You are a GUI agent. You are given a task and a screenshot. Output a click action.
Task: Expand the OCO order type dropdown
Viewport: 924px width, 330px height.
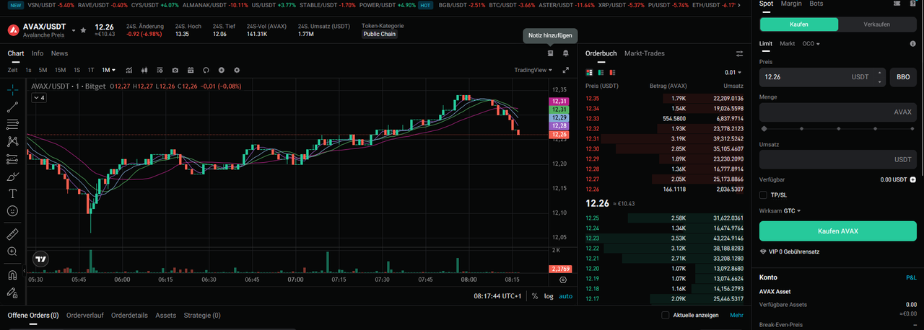[x=811, y=44]
